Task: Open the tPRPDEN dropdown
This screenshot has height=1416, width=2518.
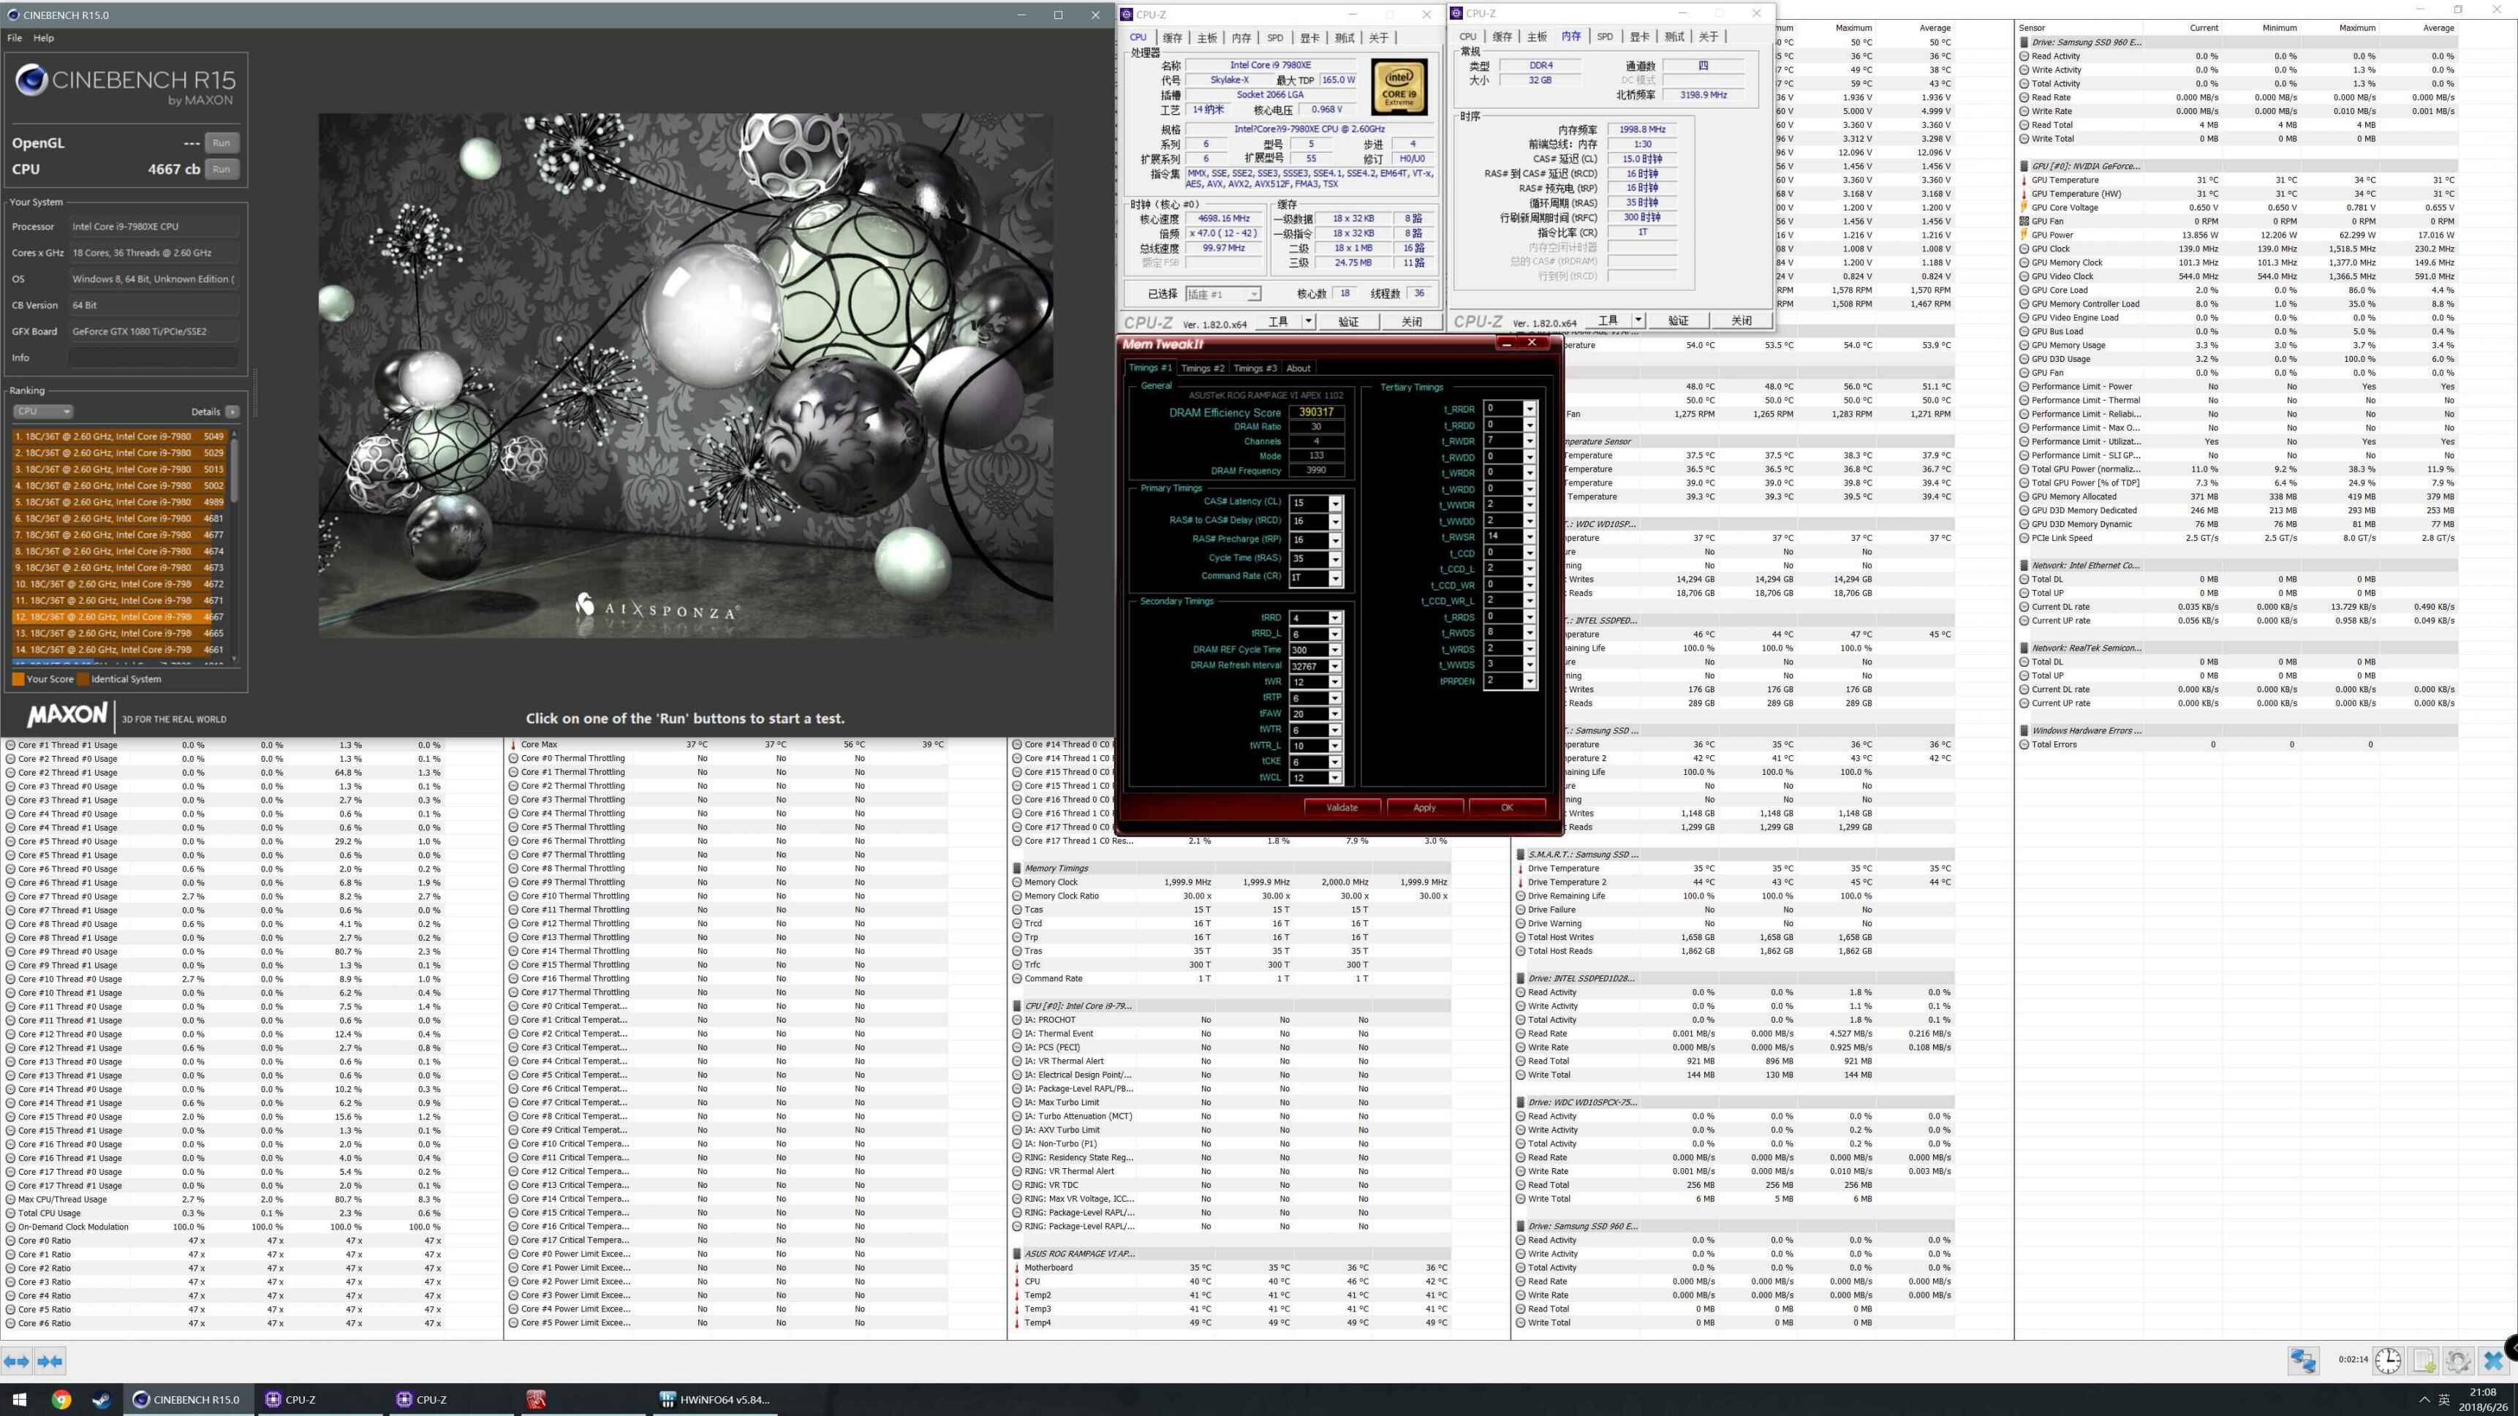Action: (1530, 681)
